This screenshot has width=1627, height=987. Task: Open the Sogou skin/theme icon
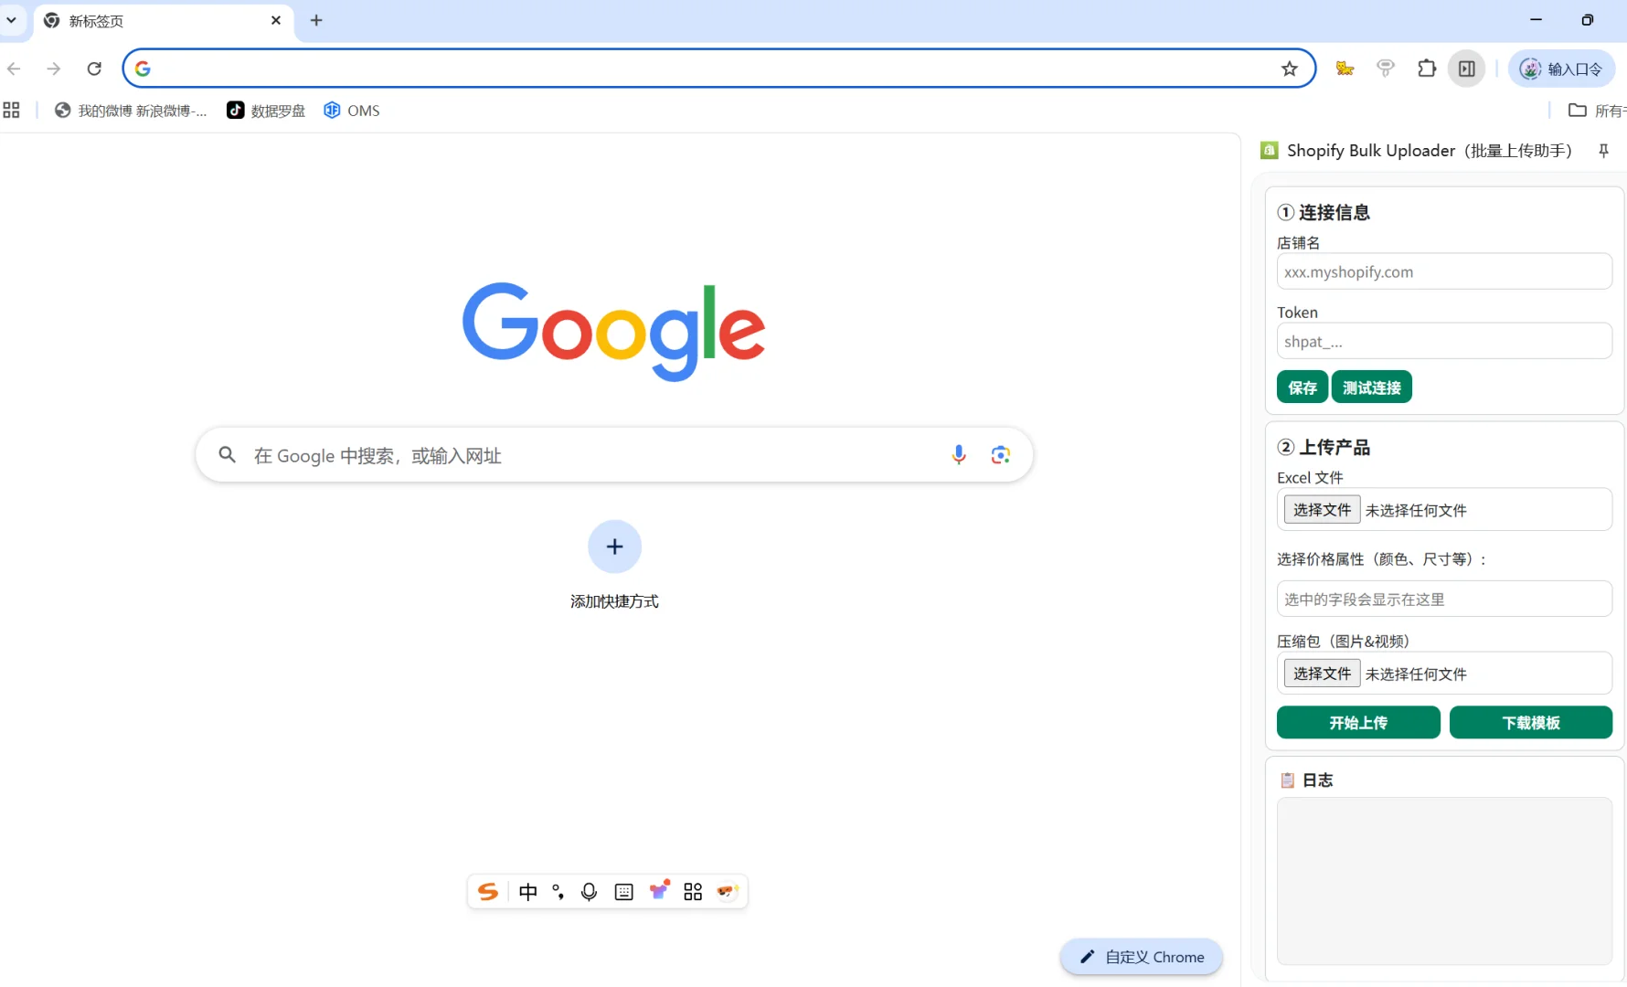(x=660, y=891)
